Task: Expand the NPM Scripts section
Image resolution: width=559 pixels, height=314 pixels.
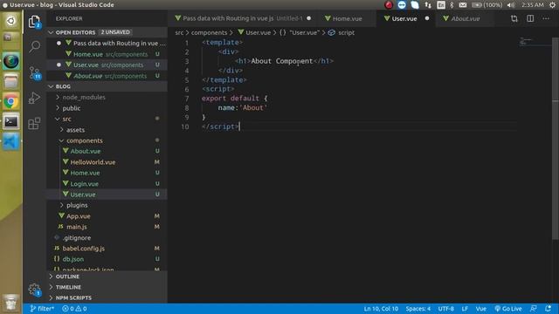Action: (107, 298)
